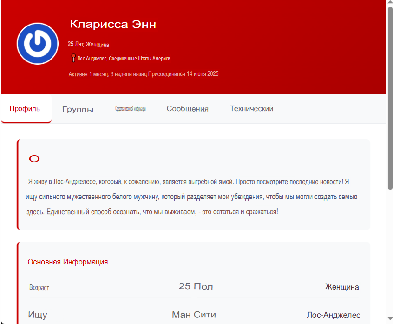This screenshot has height=324, width=393.
Task: Switch to the Сообщения tab
Action: click(188, 109)
